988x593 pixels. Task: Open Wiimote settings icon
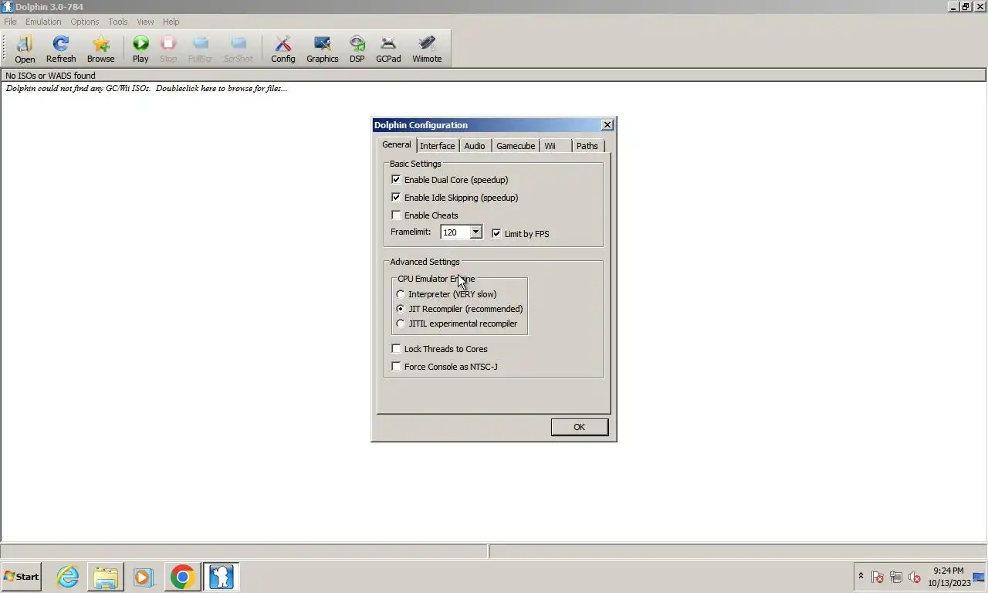click(x=427, y=49)
